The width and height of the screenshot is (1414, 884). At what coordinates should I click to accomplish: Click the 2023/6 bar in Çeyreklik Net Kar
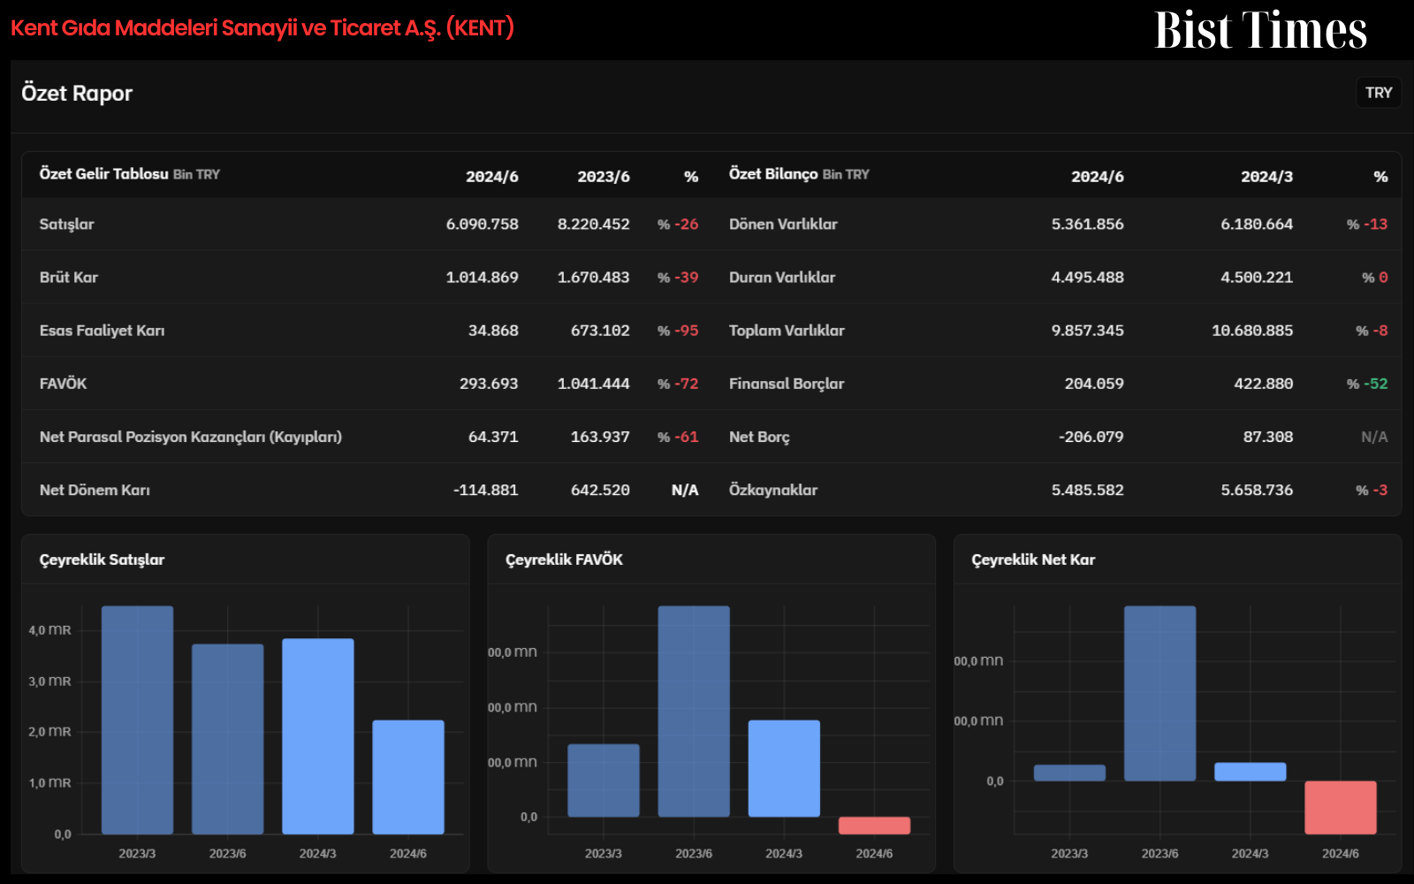1159,693
